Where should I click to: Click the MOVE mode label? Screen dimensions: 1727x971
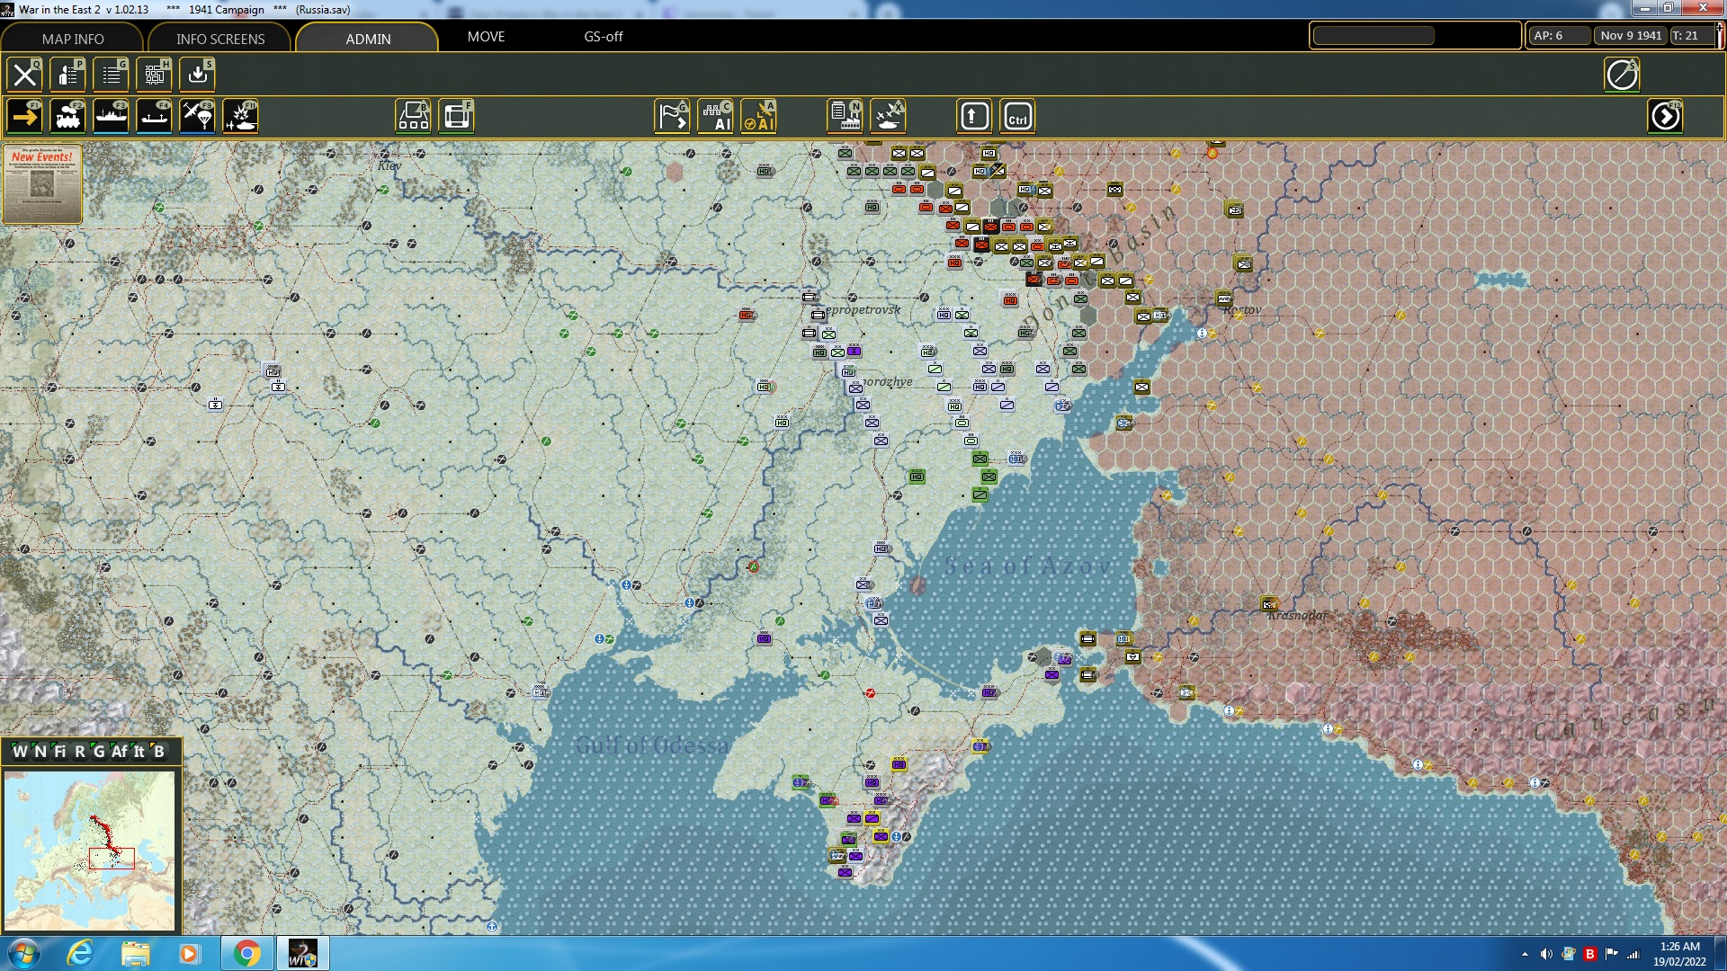(486, 37)
